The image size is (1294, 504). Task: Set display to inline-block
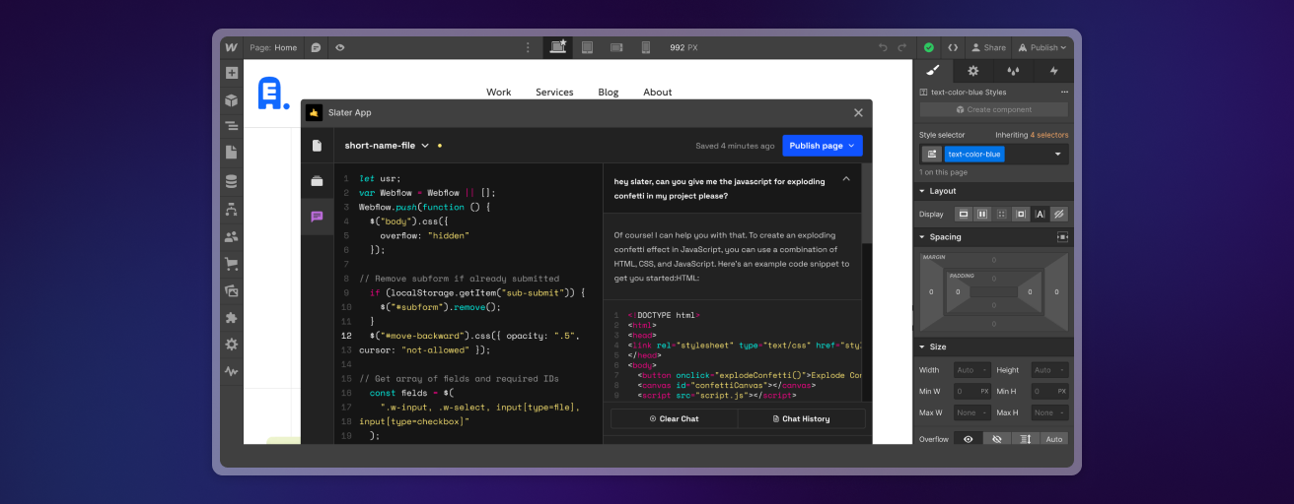point(1021,214)
